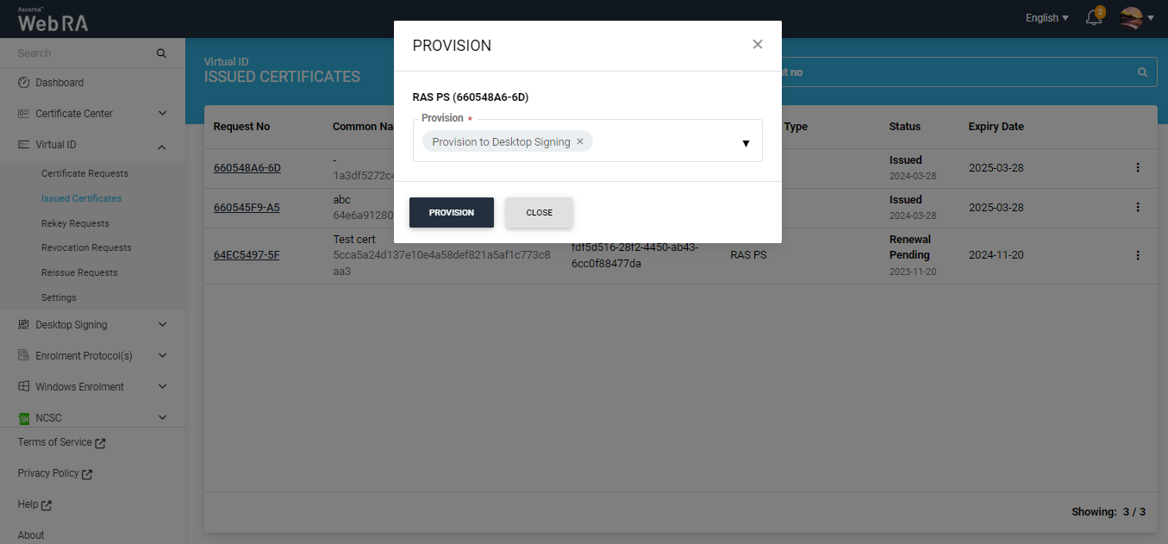
Task: Open actions menu for row 64EC5497-5F
Action: click(x=1138, y=255)
